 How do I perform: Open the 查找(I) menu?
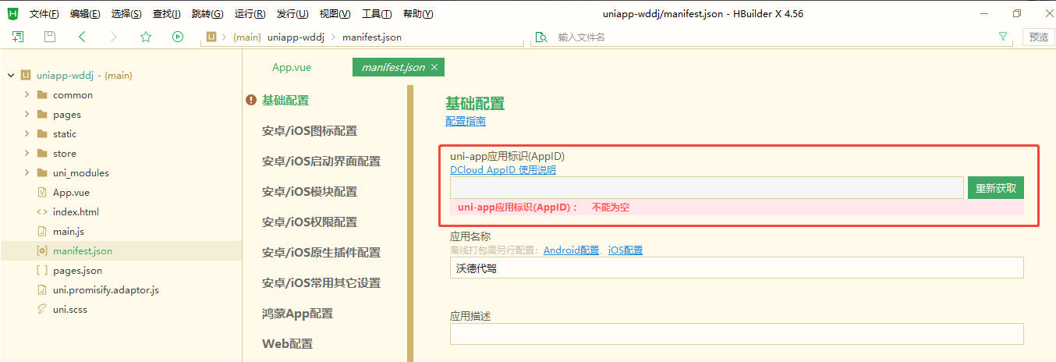click(167, 14)
